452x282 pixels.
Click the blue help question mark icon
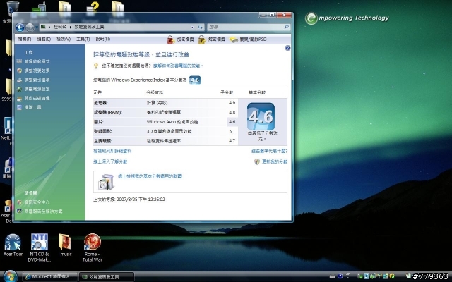click(x=287, y=48)
